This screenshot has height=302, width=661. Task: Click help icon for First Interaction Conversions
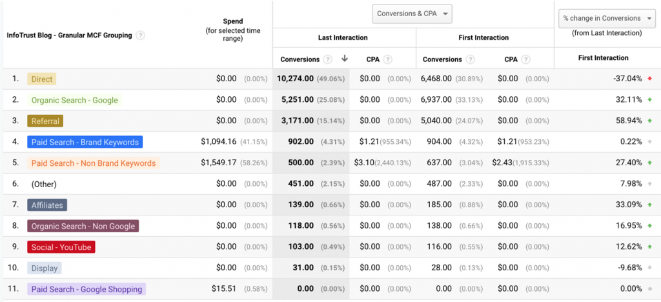click(471, 59)
